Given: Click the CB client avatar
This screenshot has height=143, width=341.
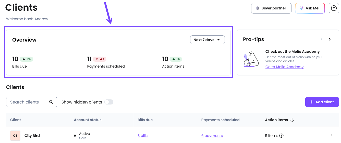Looking at the screenshot, I should [15, 136].
